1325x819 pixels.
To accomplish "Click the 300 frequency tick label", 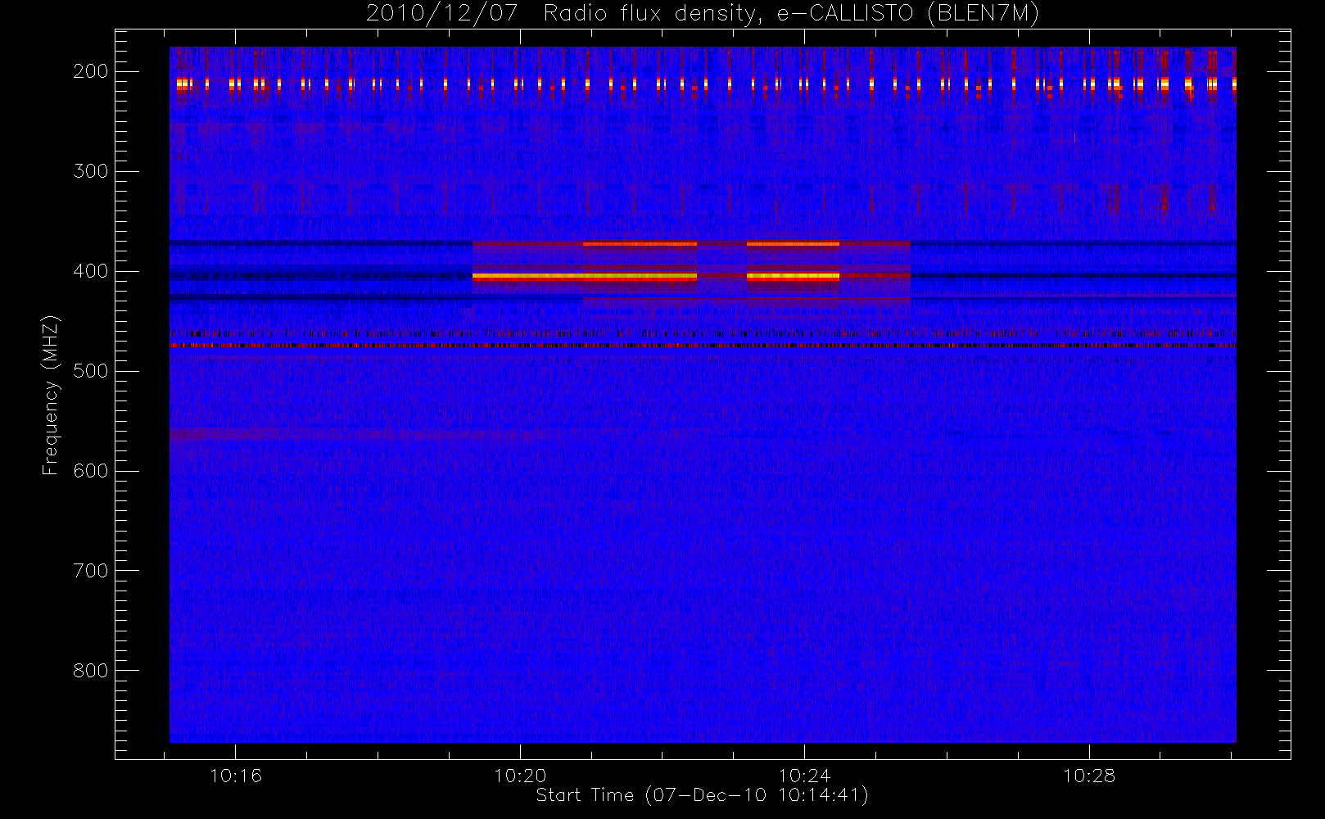I will click(91, 171).
